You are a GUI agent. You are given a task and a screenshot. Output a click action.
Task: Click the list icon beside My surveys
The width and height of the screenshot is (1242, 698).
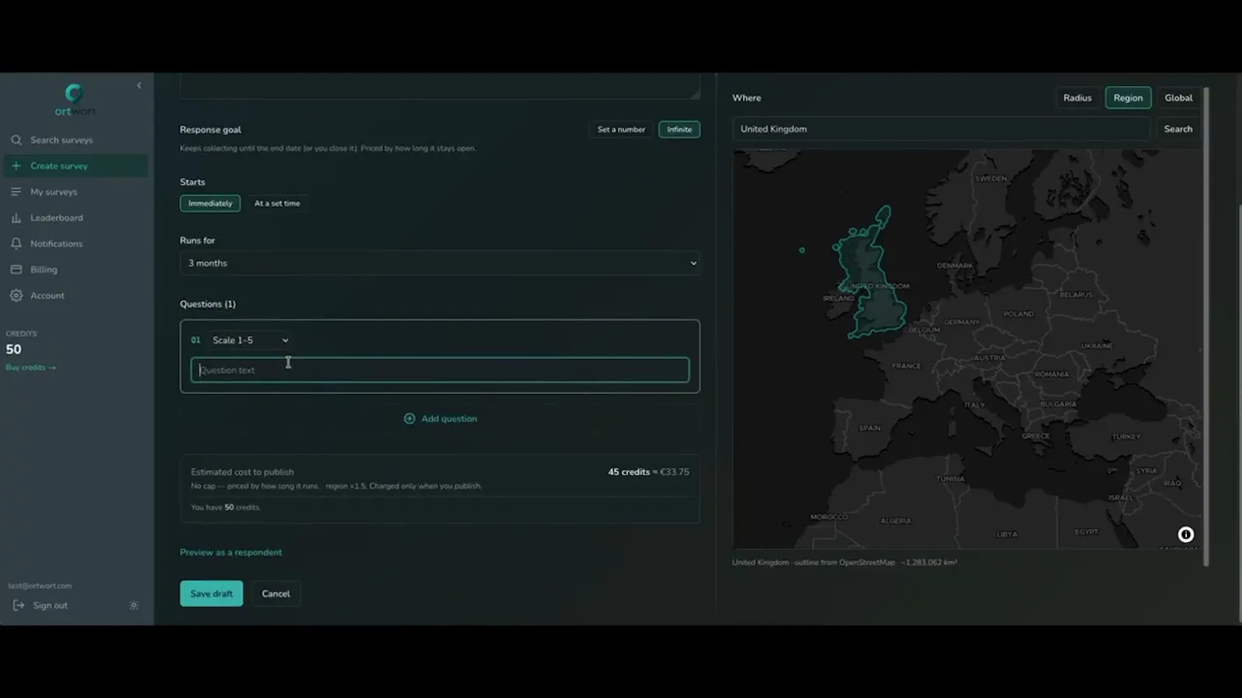point(16,192)
